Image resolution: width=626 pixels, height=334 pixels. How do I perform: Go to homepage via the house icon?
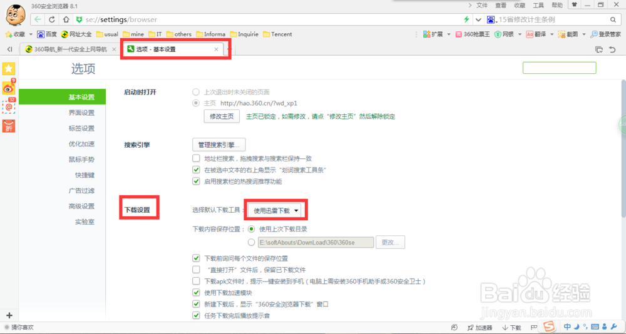click(66, 19)
